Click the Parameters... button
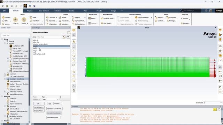This screenshot has width=223, height=125. 39,107
